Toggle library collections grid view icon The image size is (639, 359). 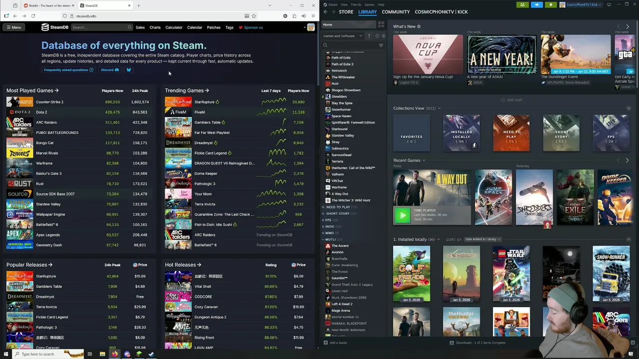(x=381, y=24)
